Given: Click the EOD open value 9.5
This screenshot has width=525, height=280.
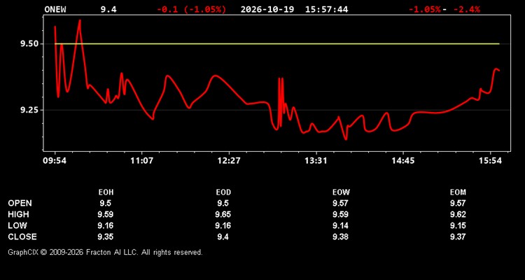Looking at the screenshot, I should click(223, 203).
